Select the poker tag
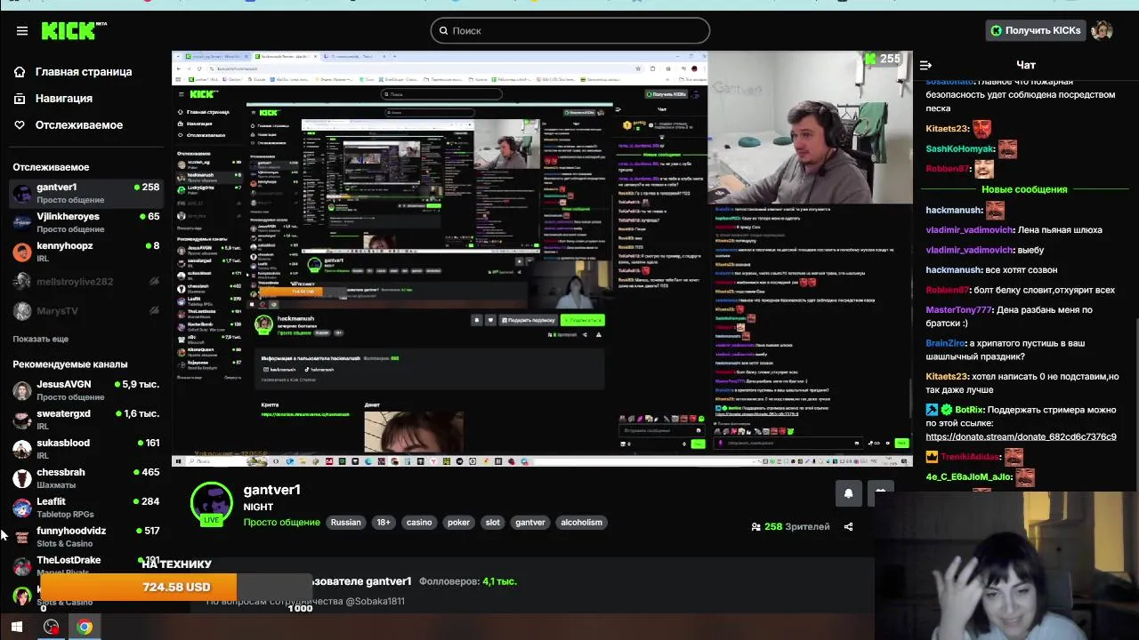 458,523
